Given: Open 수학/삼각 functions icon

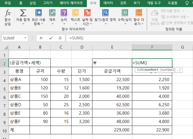Looking at the screenshot, I should [x=125, y=13].
